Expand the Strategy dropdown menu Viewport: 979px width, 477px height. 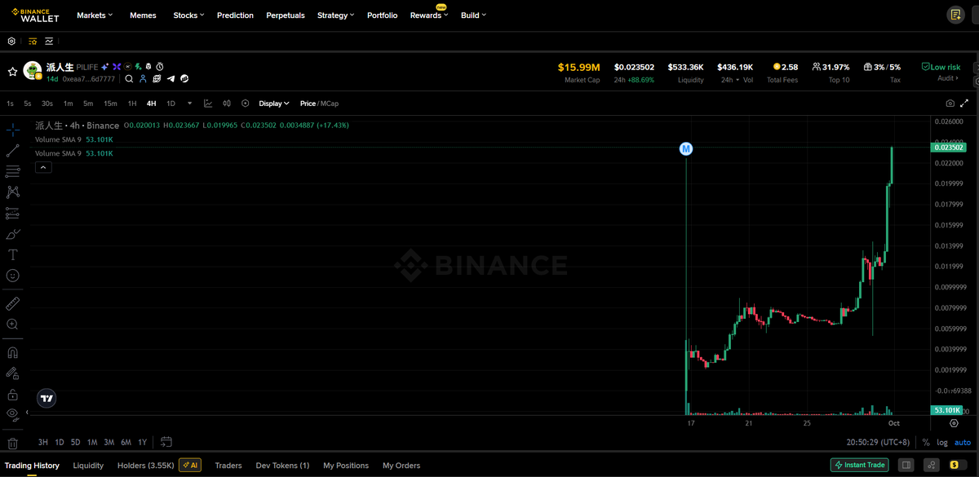pyautogui.click(x=336, y=15)
